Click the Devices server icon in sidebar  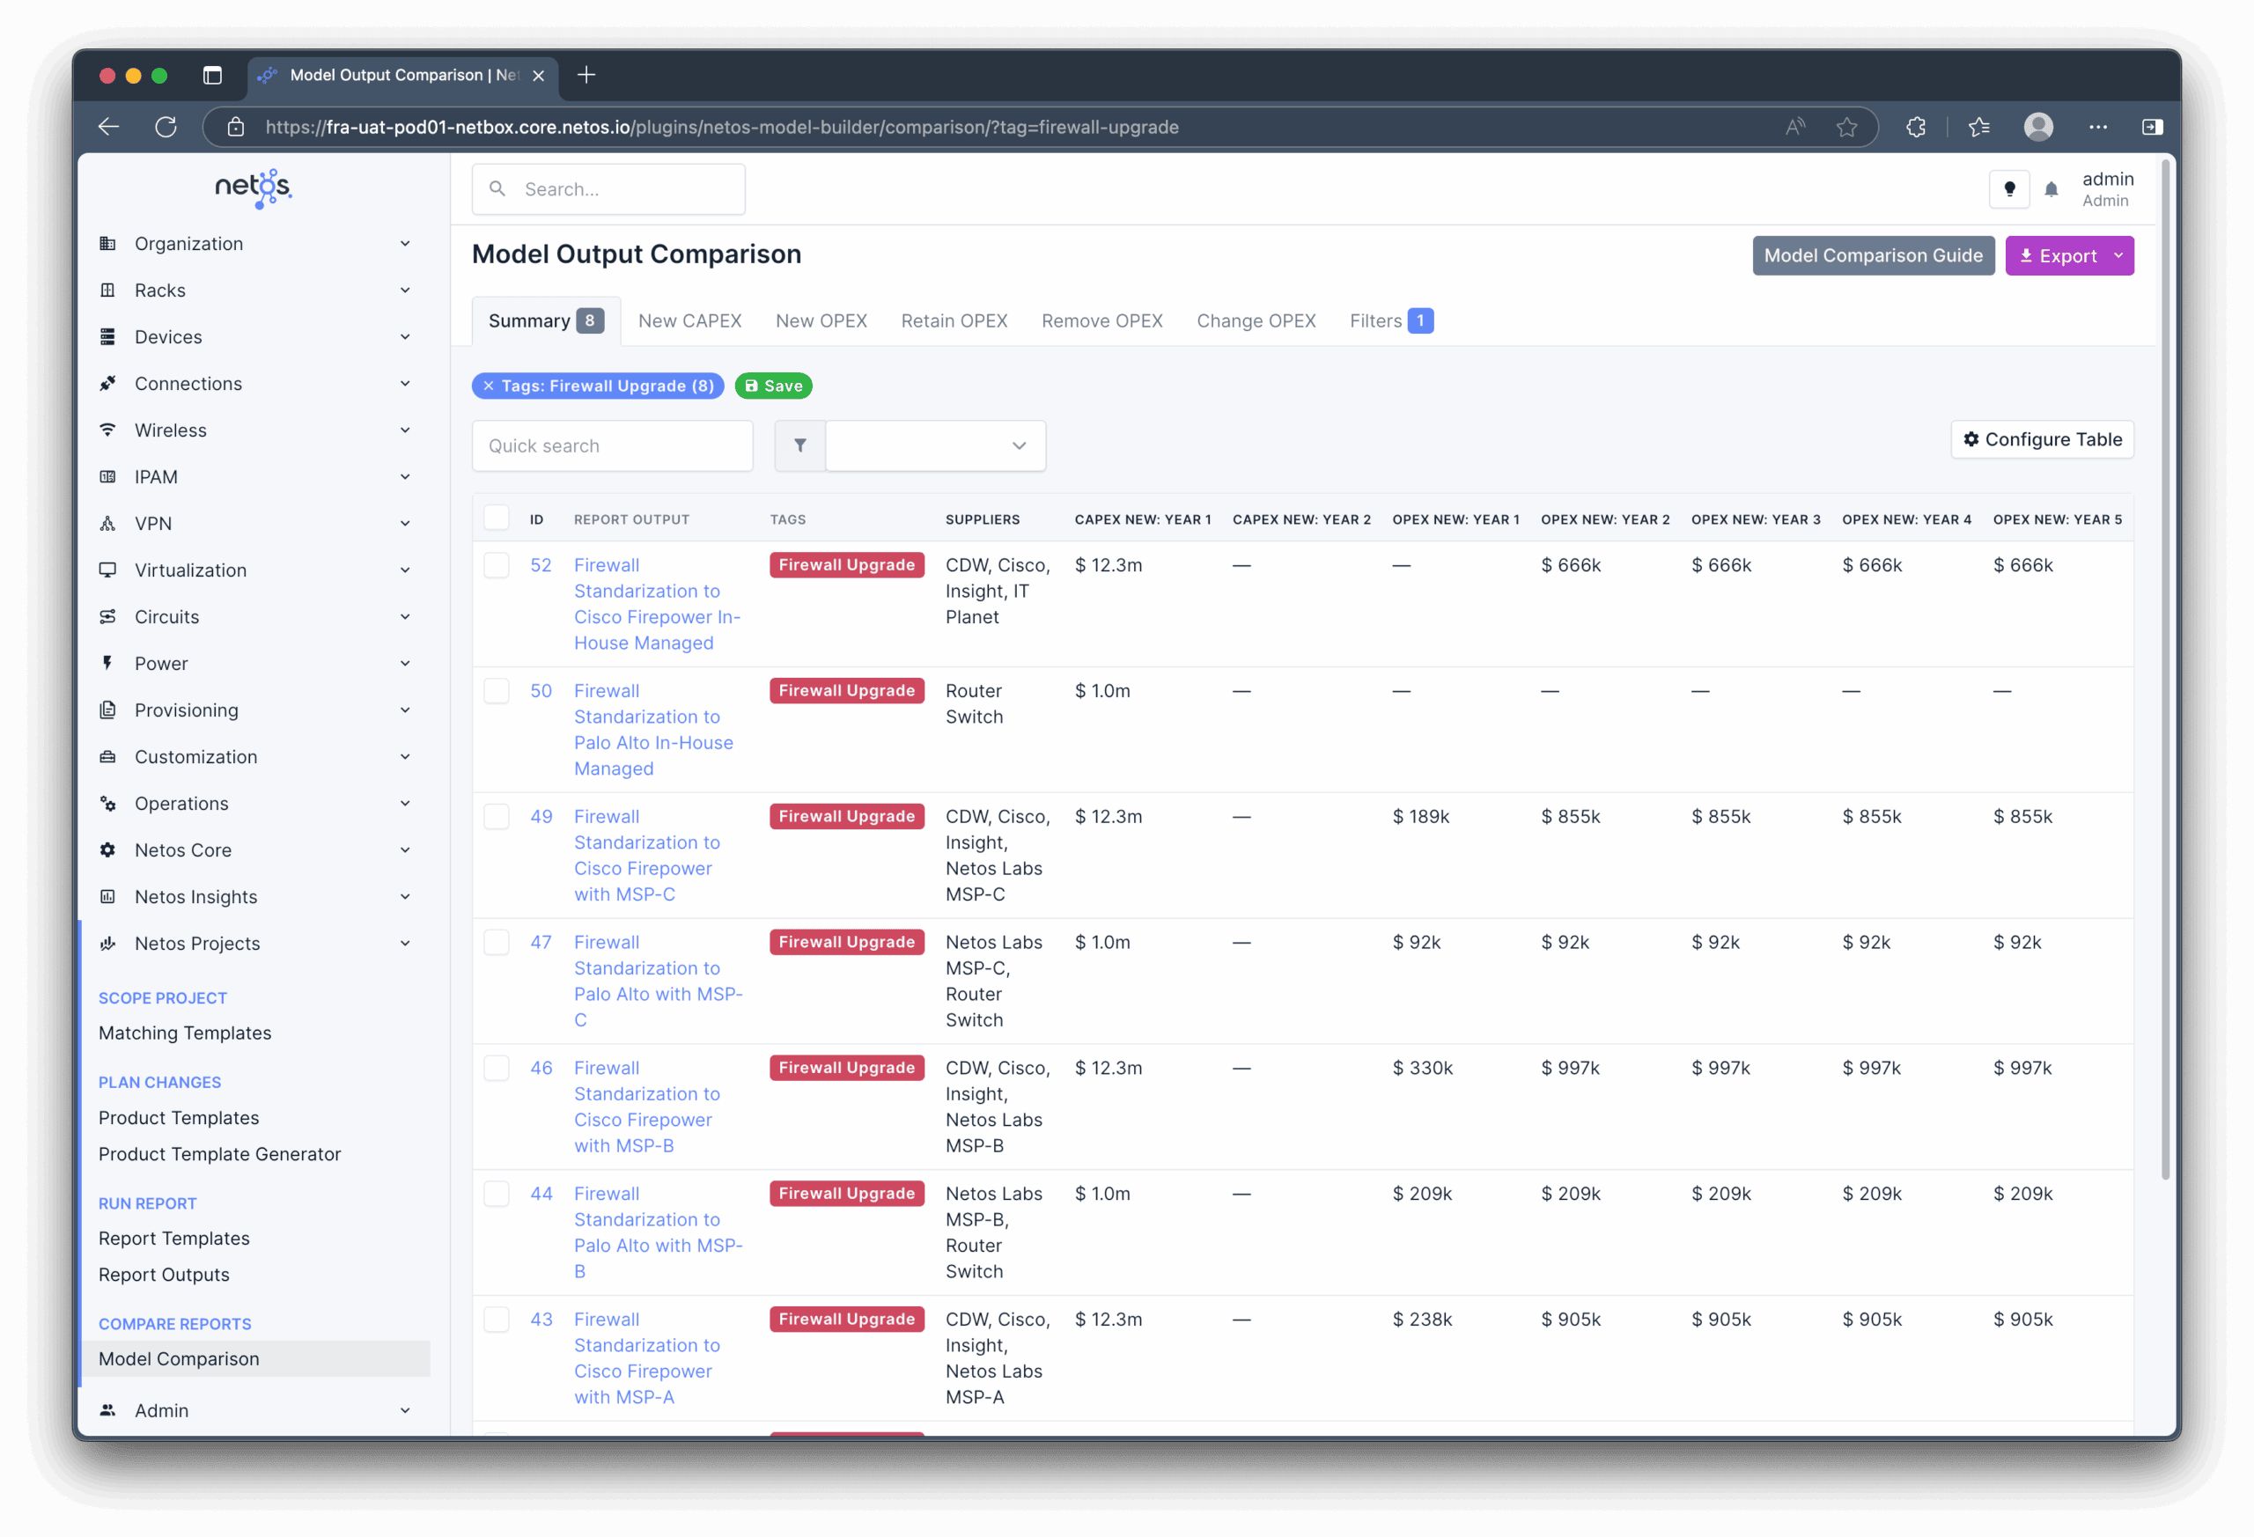[x=107, y=336]
